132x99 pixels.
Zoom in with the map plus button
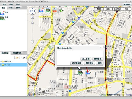coord(32,17)
